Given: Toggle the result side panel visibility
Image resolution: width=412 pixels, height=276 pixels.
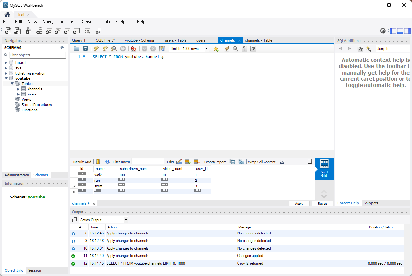Looking at the screenshot, I should 310,161.
